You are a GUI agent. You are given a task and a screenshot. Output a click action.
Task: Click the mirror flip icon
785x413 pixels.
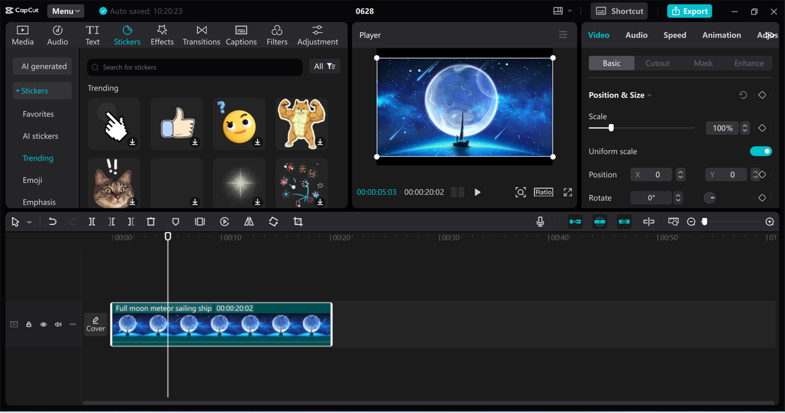249,222
